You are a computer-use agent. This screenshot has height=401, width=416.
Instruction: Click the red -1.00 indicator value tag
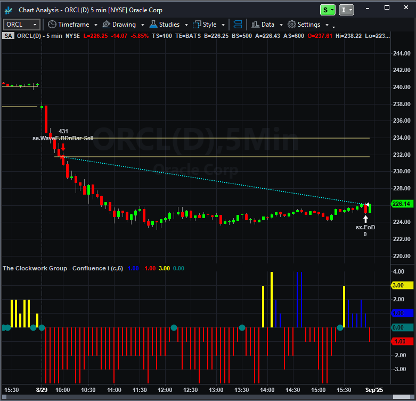click(402, 341)
